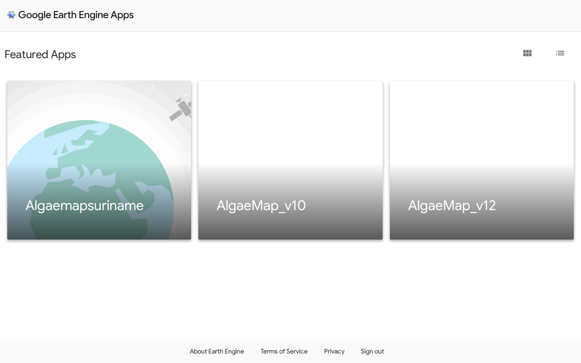Click the globe illustration in Algaemapsuriname card
This screenshot has width=581, height=363.
tap(90, 180)
